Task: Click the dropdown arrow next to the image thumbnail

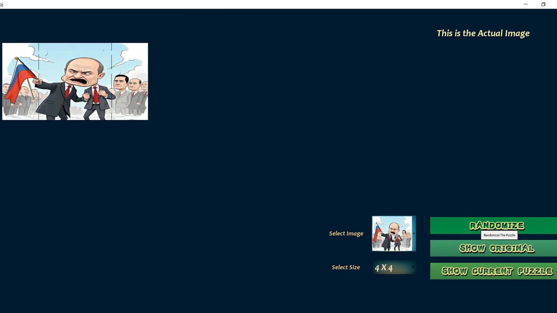Action: (x=414, y=233)
